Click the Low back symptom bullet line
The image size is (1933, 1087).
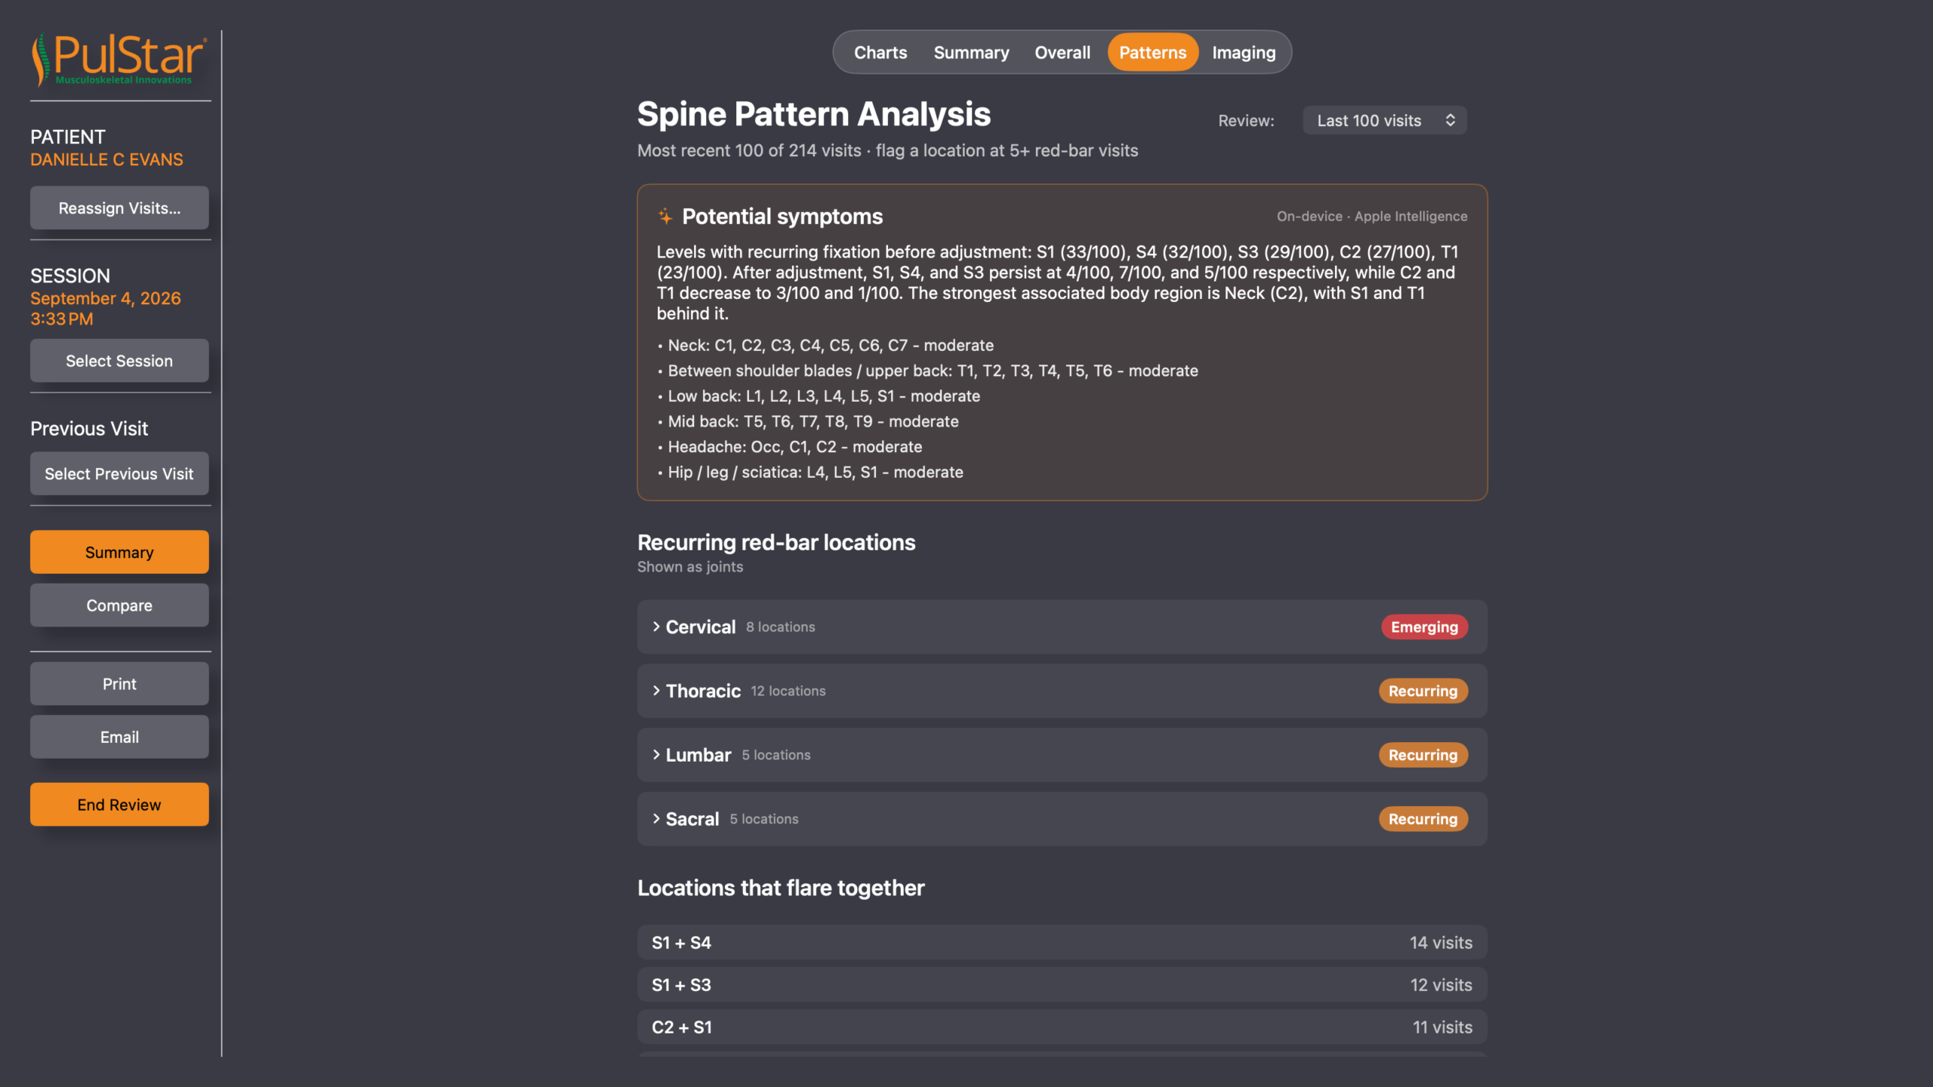819,396
